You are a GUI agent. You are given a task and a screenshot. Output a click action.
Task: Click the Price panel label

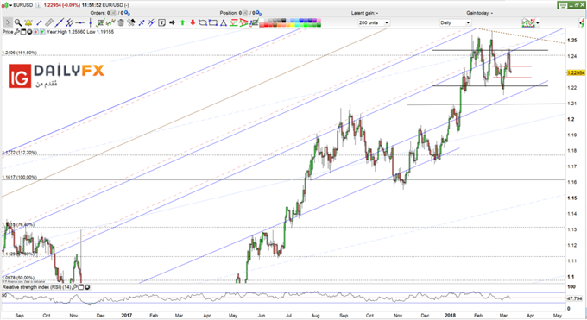tap(8, 32)
